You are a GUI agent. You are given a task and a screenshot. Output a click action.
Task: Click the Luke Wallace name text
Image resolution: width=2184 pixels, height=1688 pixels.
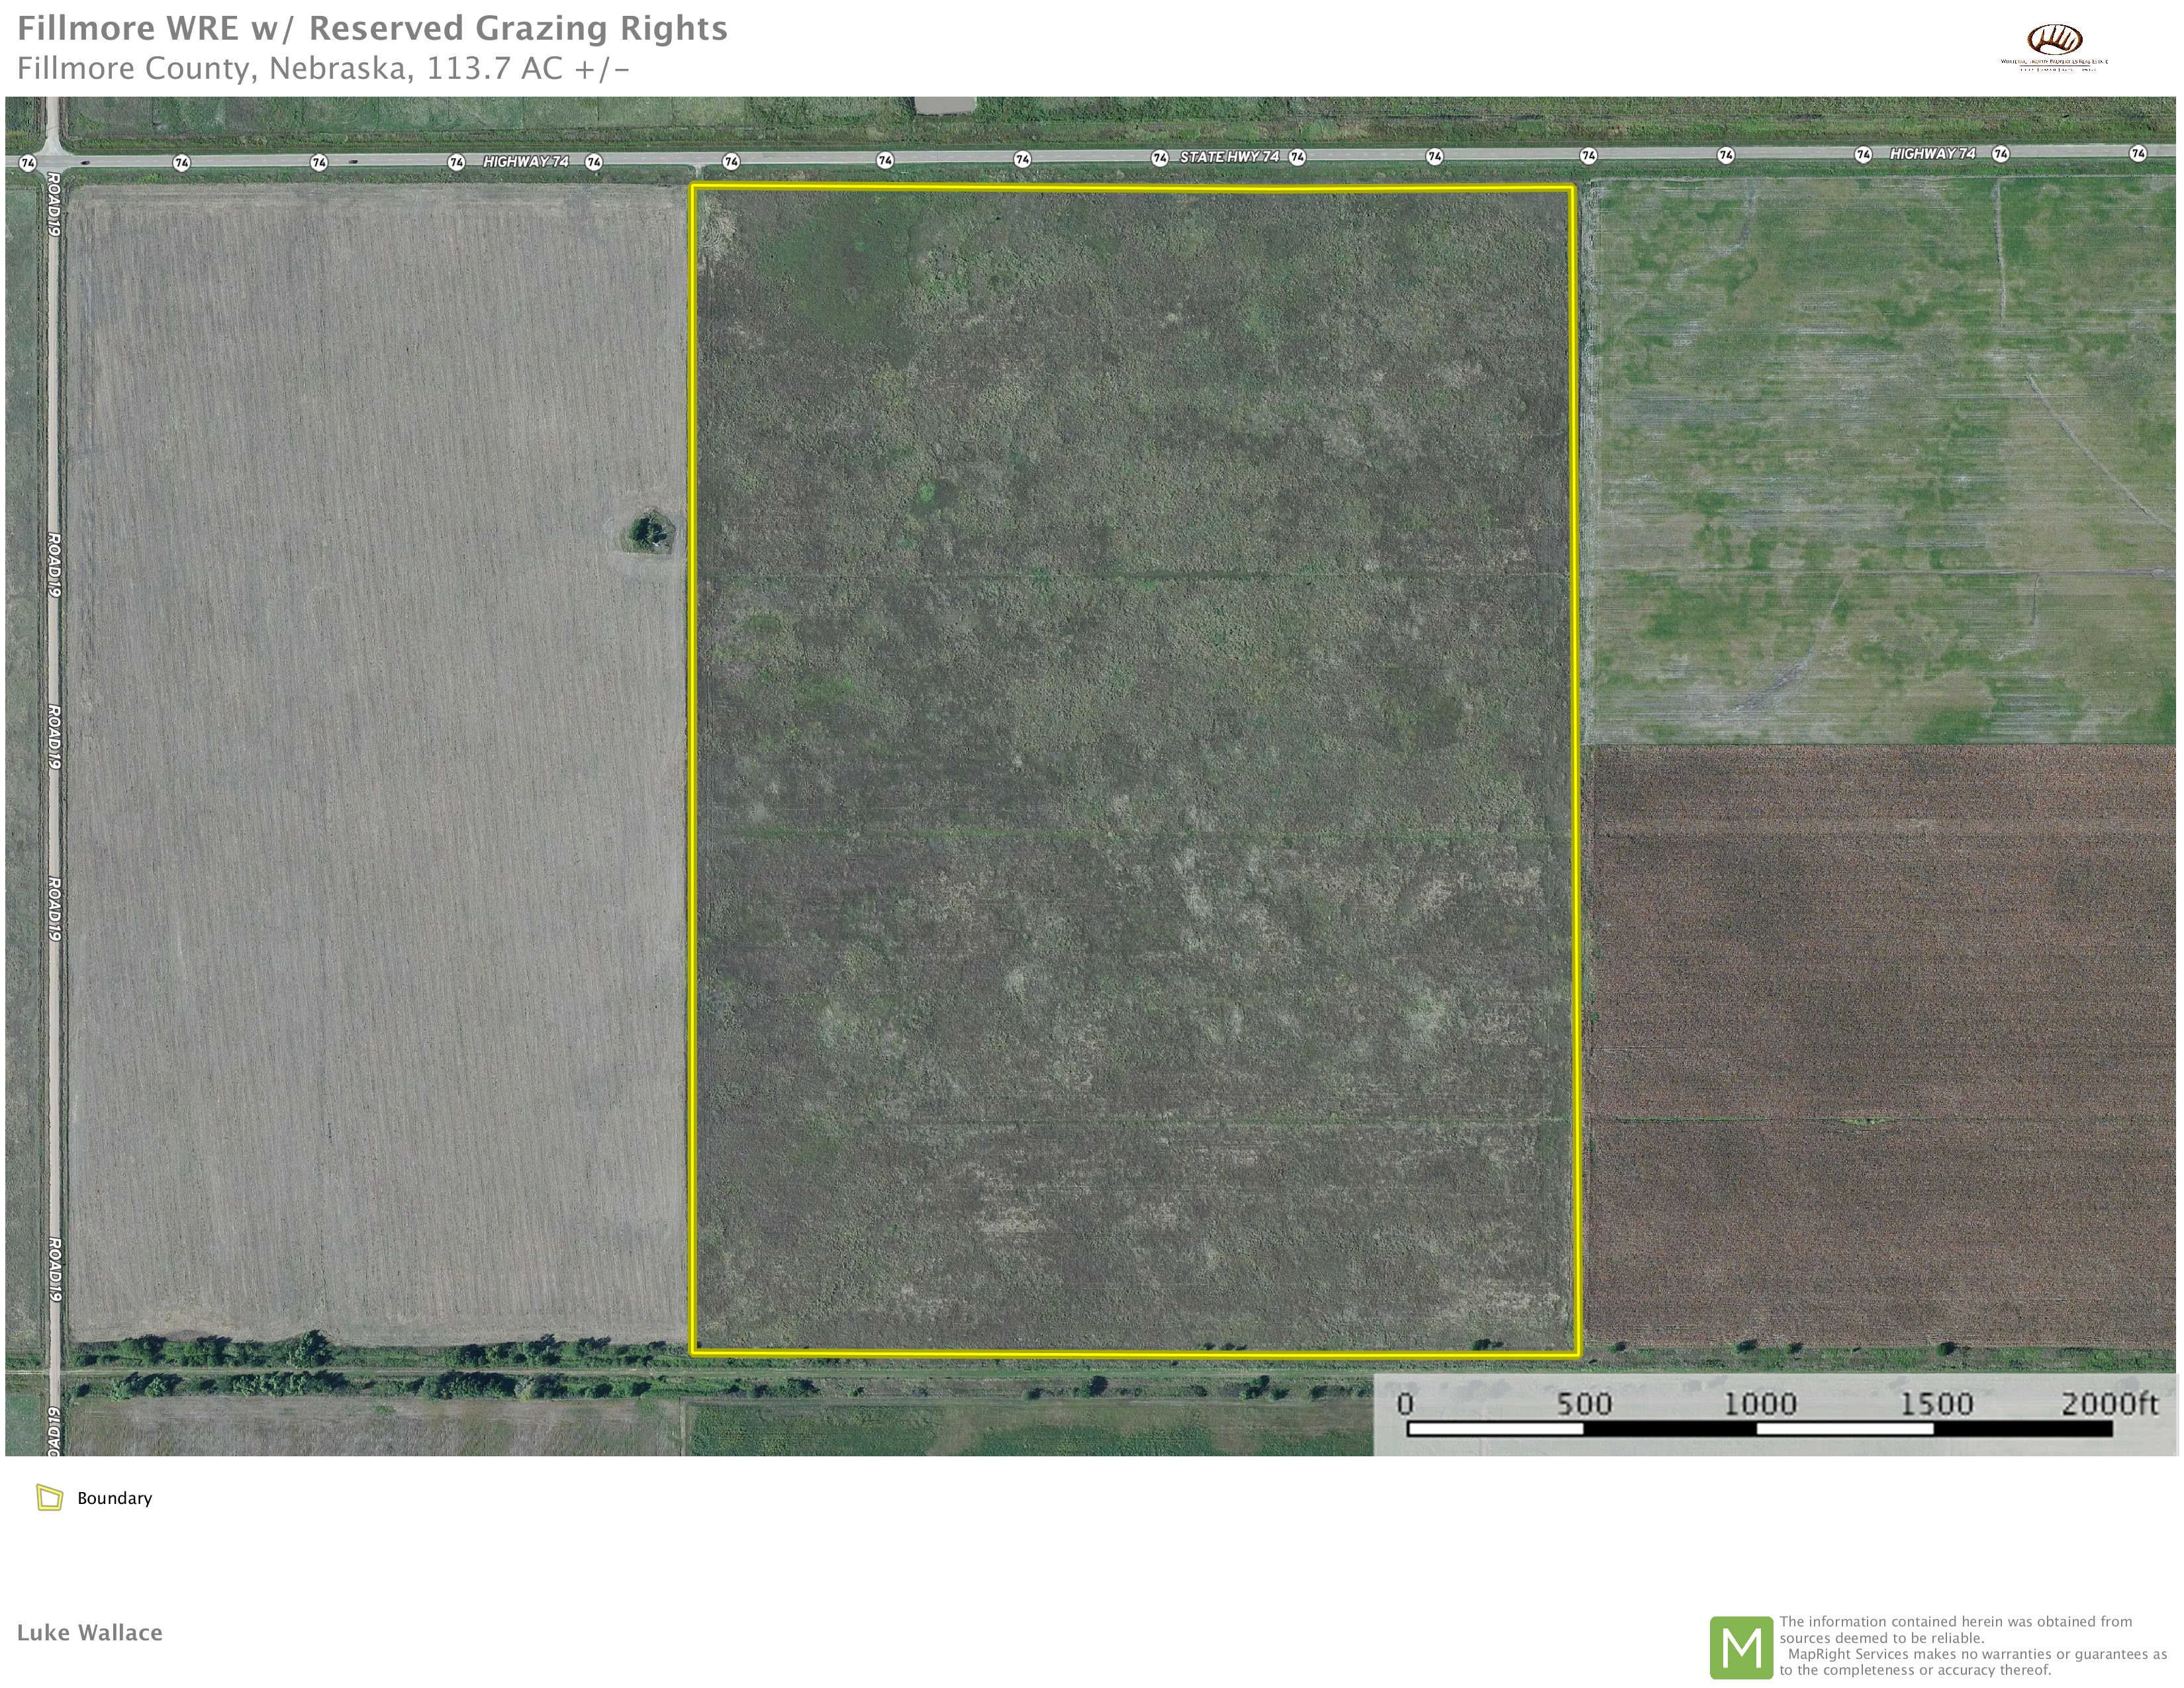point(89,1632)
